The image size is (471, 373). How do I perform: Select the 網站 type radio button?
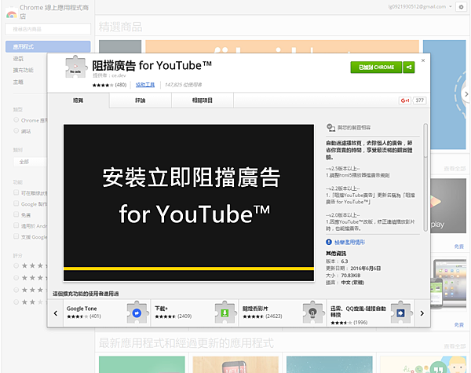[x=16, y=130]
